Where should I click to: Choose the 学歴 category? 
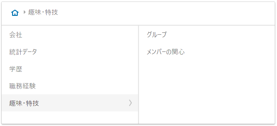70,69
